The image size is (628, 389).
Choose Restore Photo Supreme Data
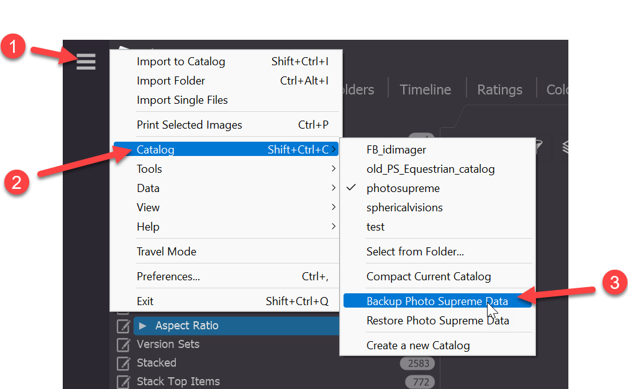tap(437, 320)
